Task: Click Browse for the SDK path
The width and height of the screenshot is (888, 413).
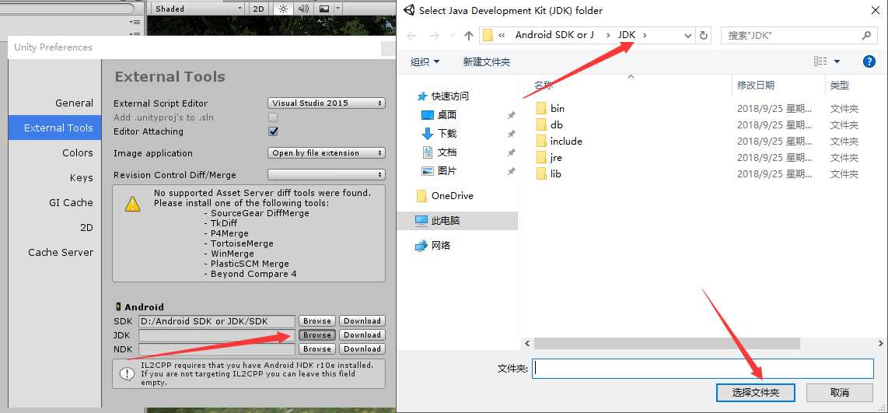Action: (x=317, y=320)
